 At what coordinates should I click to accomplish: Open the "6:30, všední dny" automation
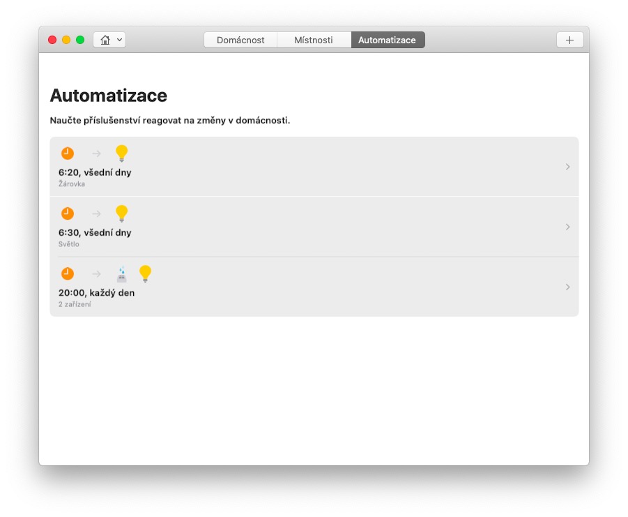click(x=95, y=232)
